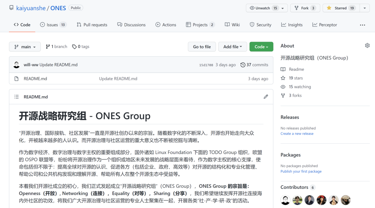Click Create a new release
This screenshot has height=208, width=375.
[297, 134]
